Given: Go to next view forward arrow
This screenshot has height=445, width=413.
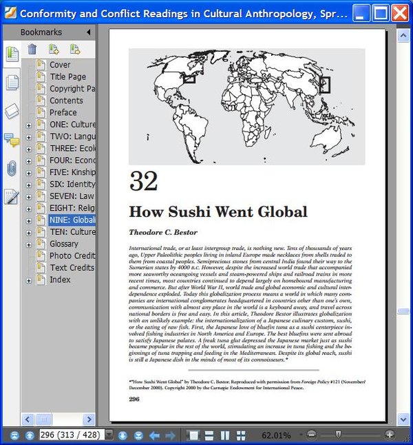Looking at the screenshot, I should [170, 435].
